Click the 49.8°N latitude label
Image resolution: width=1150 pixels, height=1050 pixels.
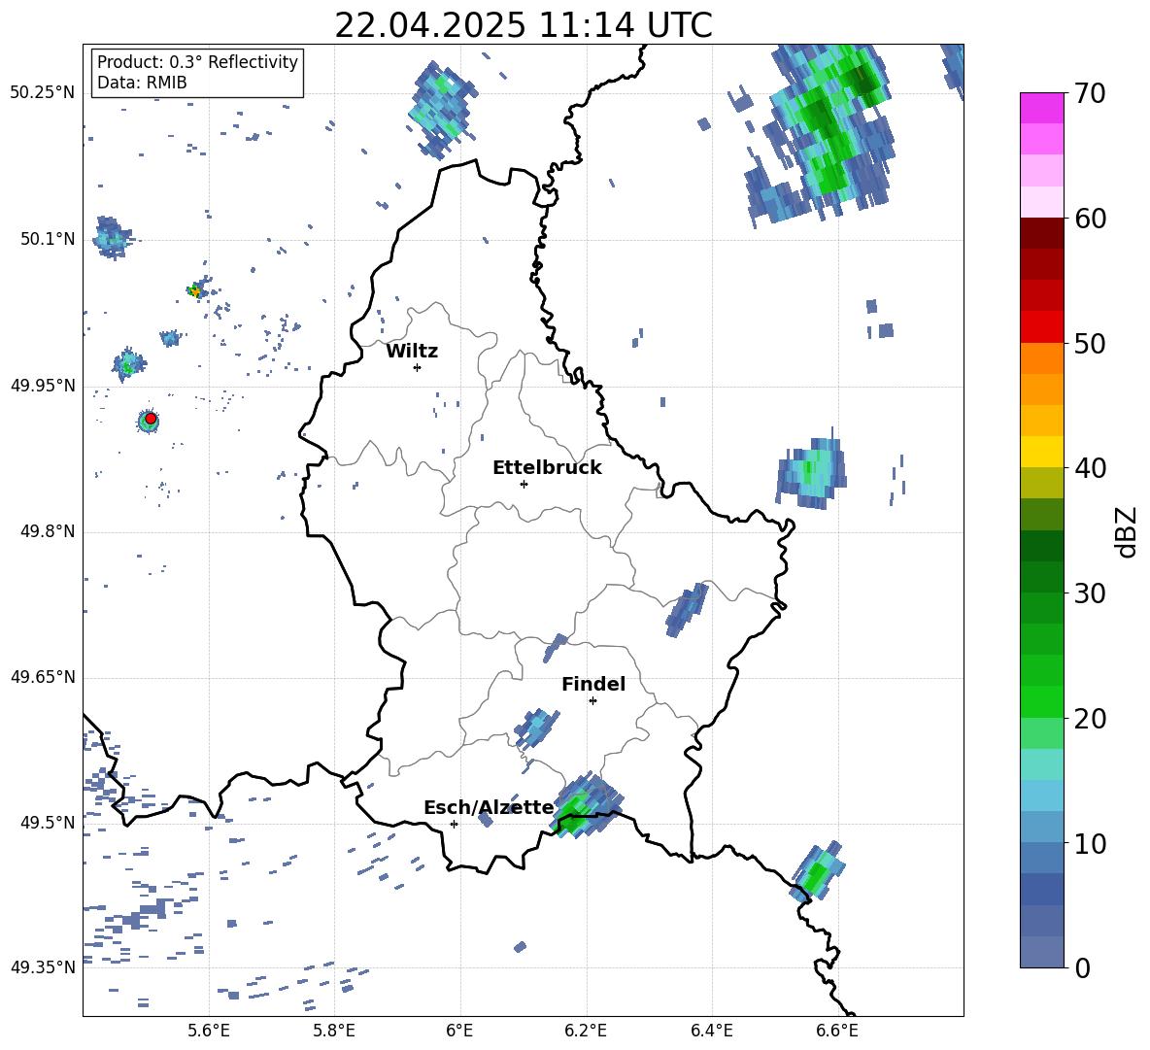tap(48, 531)
